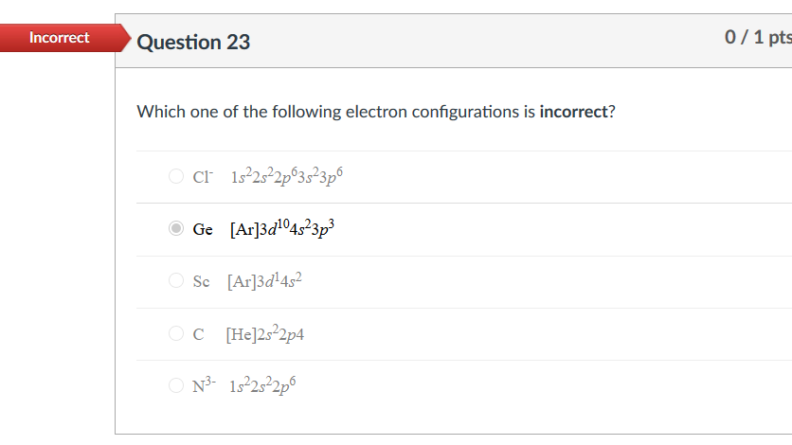Select the Ge radio button
The height and width of the screenshot is (445, 792).
tap(175, 229)
